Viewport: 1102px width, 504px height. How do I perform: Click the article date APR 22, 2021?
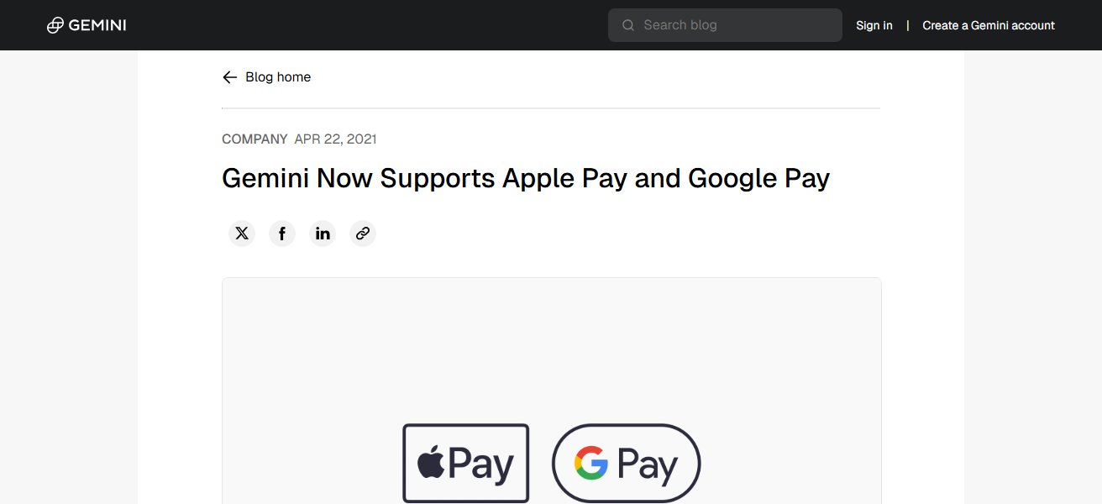(335, 139)
